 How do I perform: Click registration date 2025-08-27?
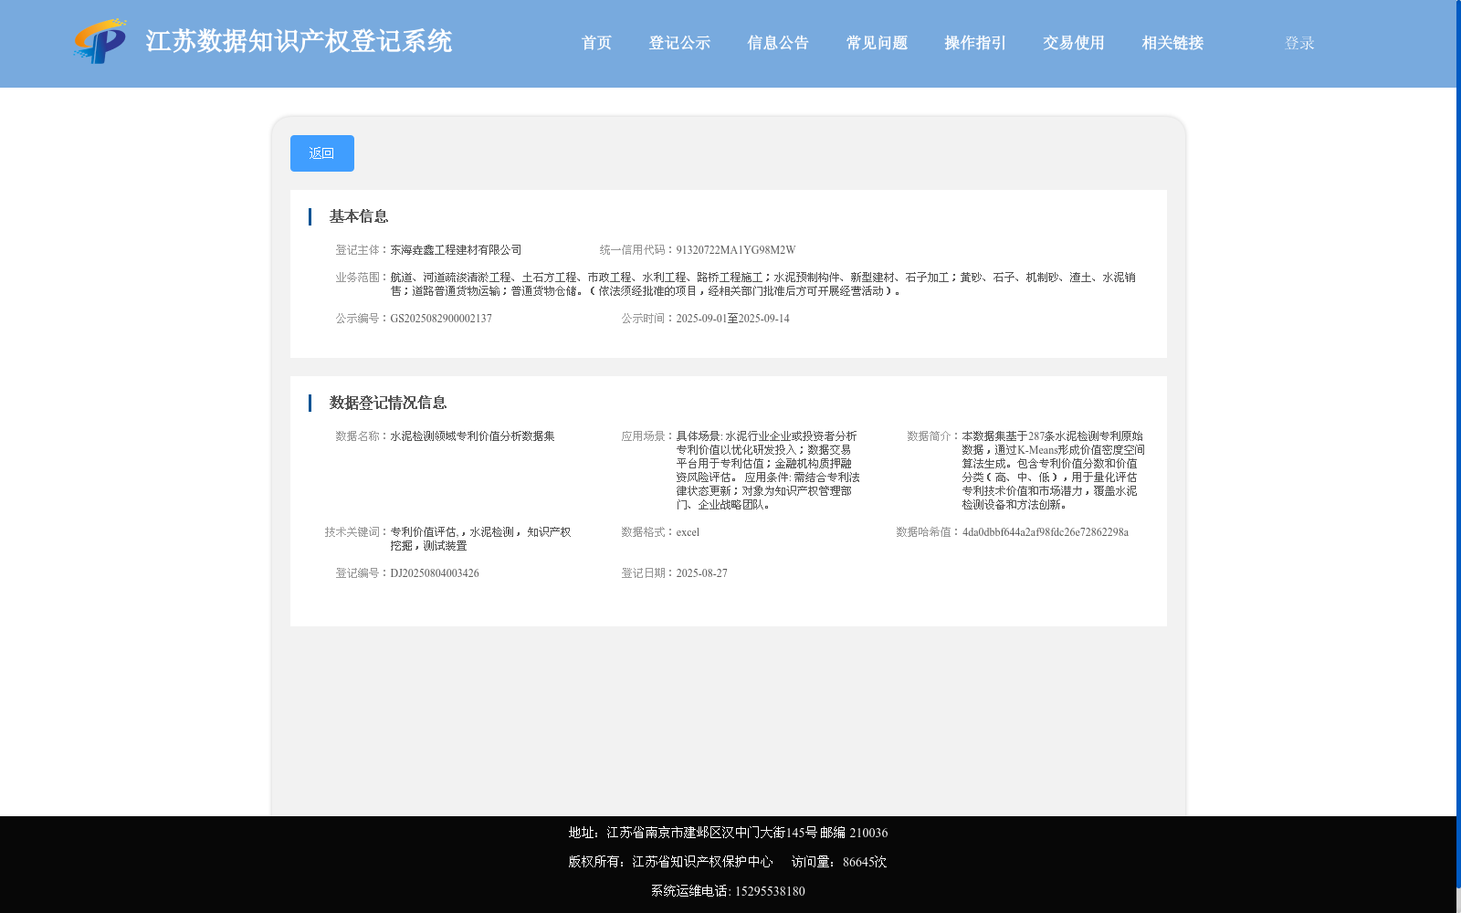[701, 573]
